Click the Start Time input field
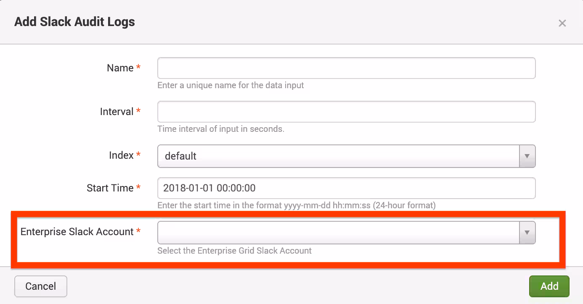The image size is (583, 304). 346,188
